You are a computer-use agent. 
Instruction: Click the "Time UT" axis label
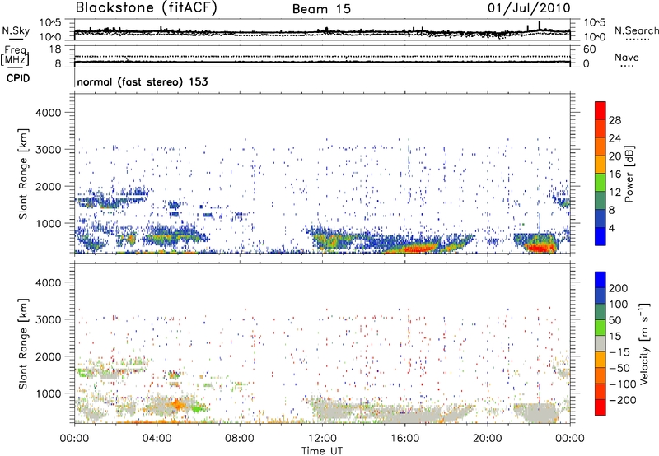coord(322,451)
